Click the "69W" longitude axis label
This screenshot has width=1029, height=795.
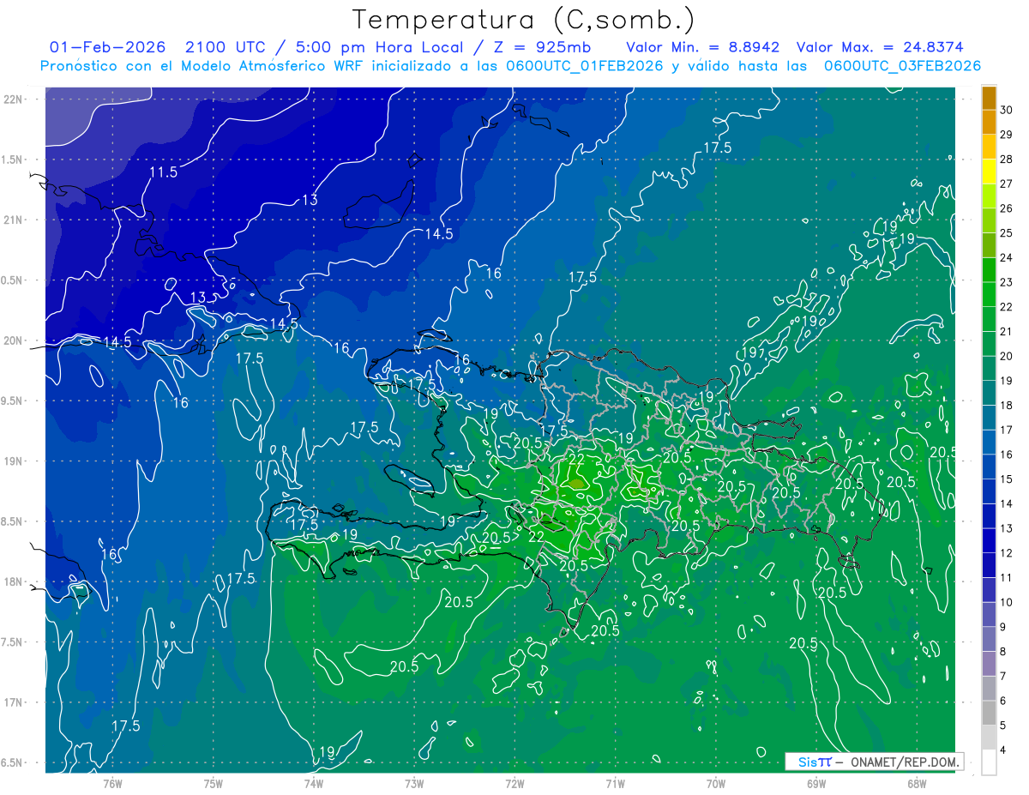tap(816, 783)
